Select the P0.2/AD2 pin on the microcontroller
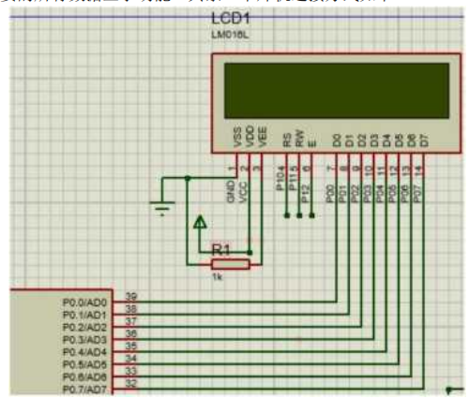Viewport: 469px width, 398px height. (x=84, y=328)
